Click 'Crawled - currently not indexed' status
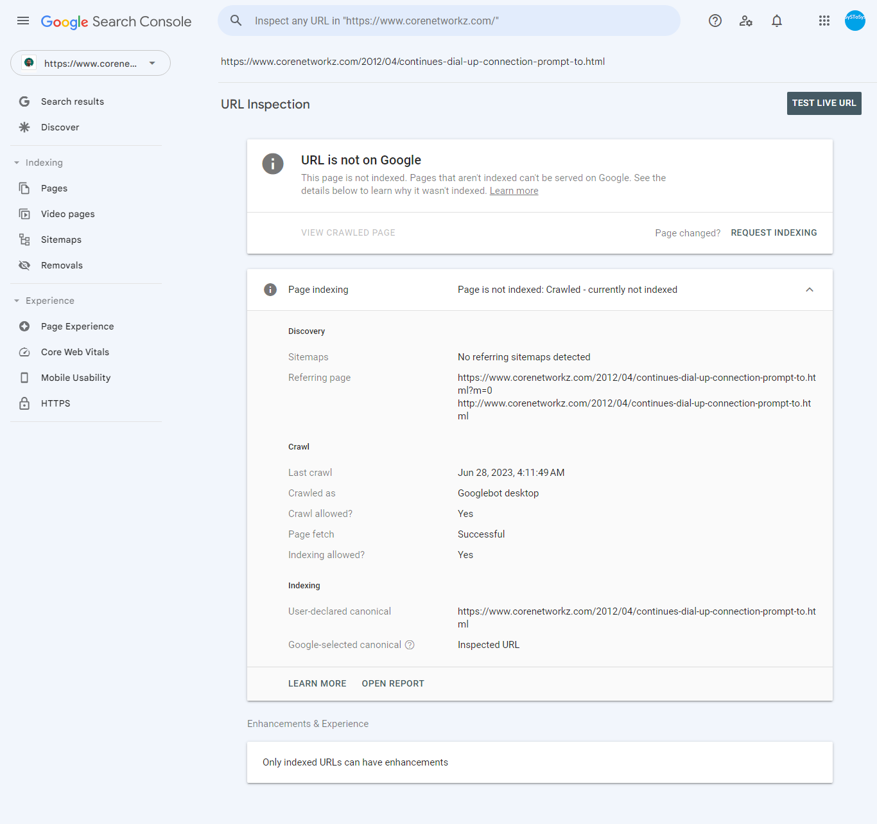Image resolution: width=877 pixels, height=824 pixels. pyautogui.click(x=612, y=290)
